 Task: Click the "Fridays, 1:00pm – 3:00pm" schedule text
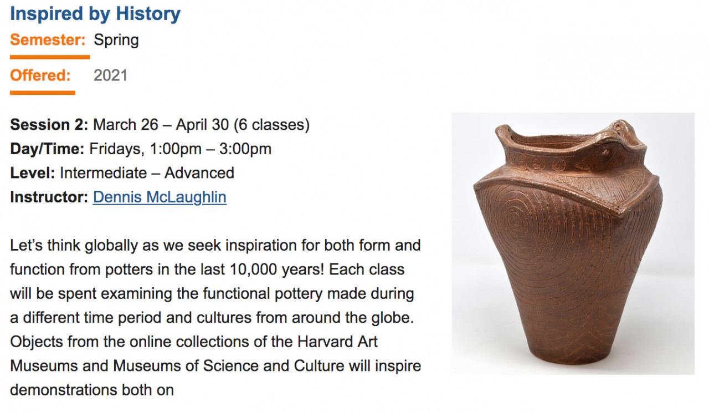coord(180,149)
